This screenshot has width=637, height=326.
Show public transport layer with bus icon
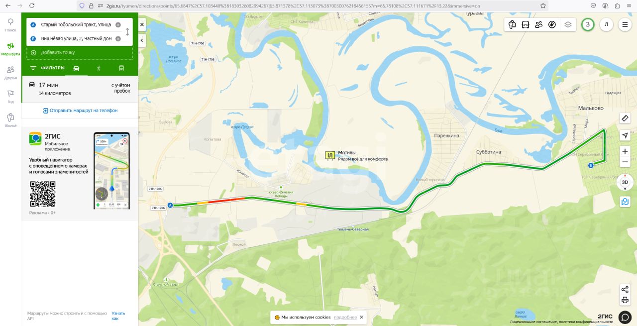[525, 24]
